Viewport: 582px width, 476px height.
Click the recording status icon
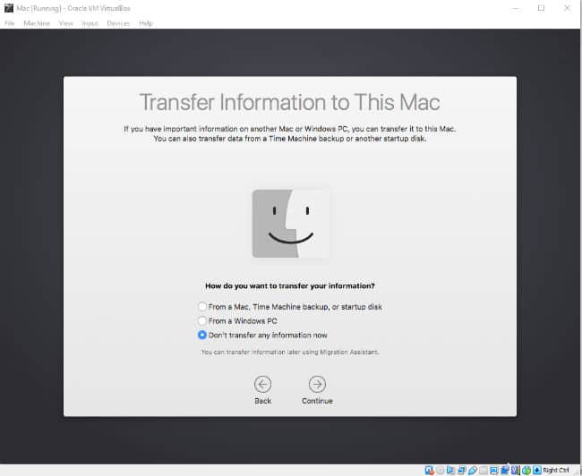tap(504, 470)
